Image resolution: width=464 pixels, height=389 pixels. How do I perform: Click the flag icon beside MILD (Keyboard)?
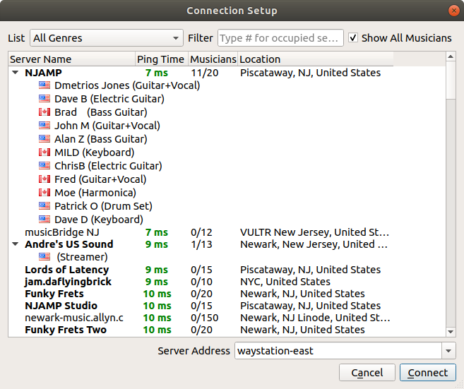click(44, 152)
